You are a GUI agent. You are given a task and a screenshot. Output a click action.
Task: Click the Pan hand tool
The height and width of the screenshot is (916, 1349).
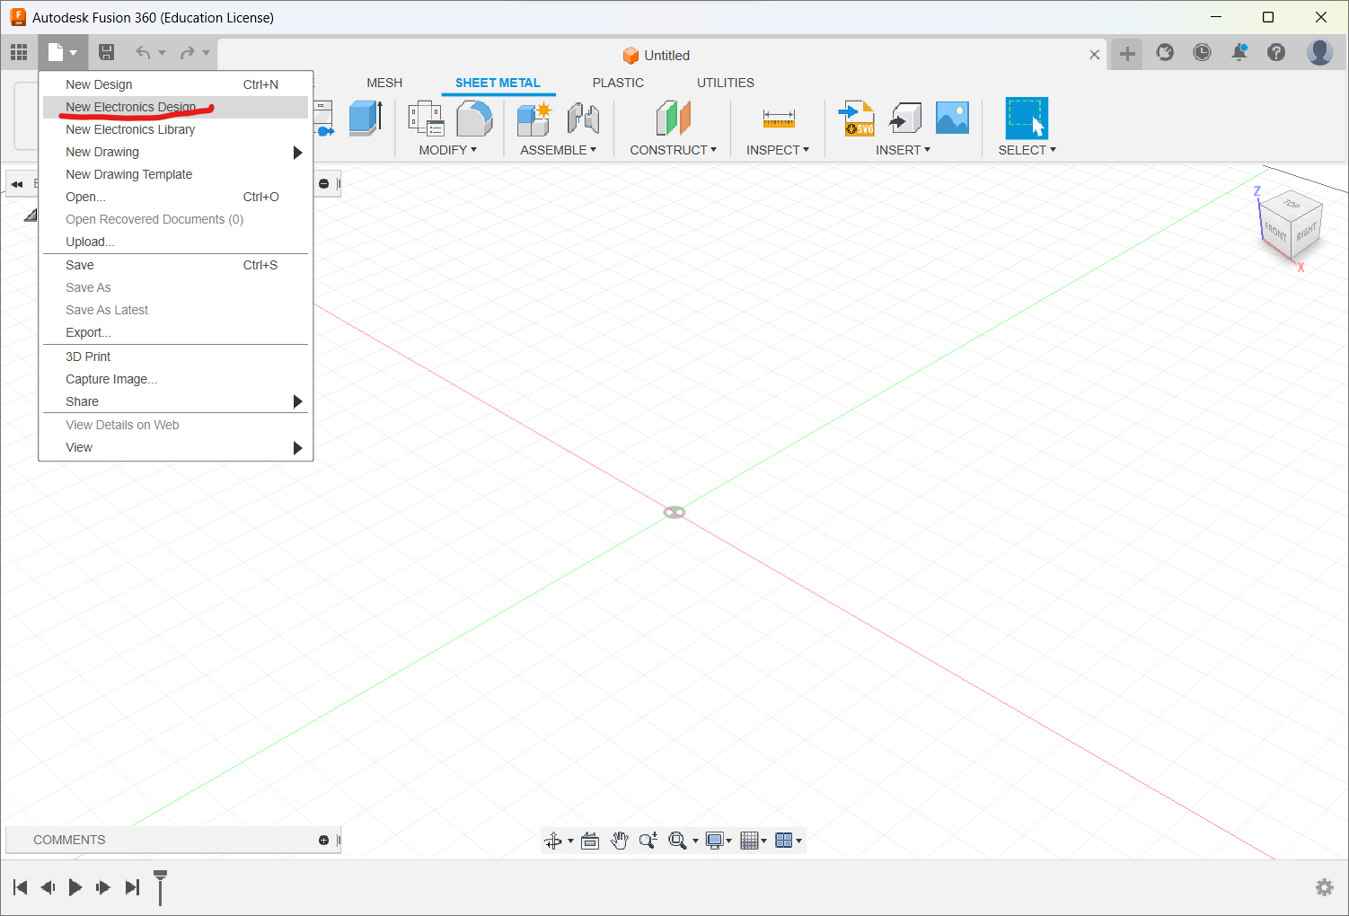(x=619, y=841)
